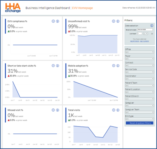Open details arrow on Mobile adoption % card

tap(113, 66)
